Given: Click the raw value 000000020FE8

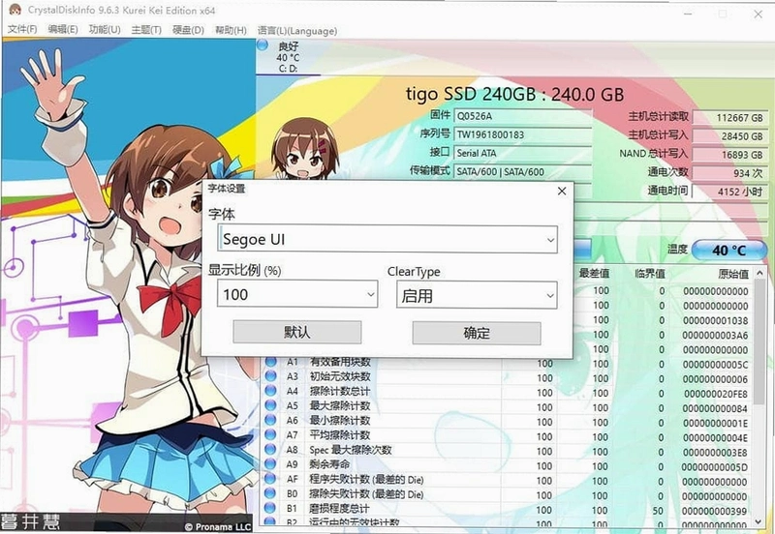Looking at the screenshot, I should tap(716, 394).
